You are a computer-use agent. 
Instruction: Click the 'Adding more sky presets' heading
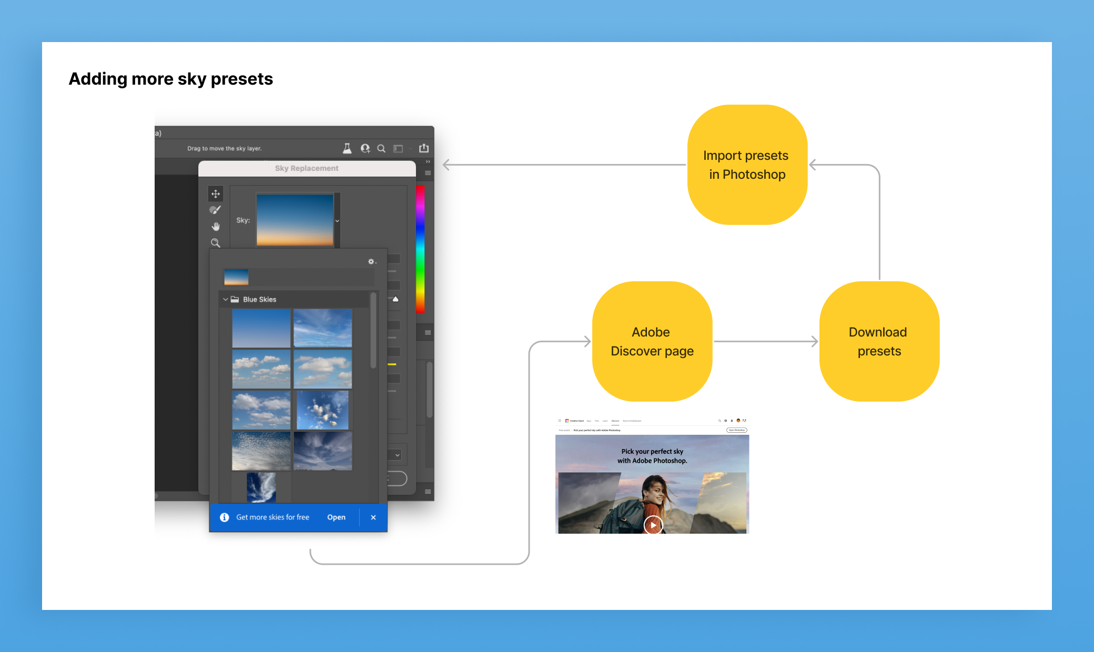click(171, 79)
